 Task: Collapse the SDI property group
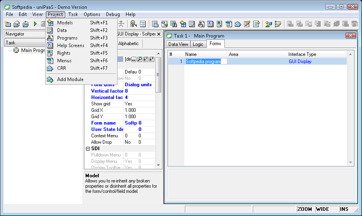coord(88,149)
